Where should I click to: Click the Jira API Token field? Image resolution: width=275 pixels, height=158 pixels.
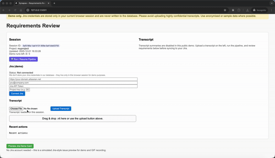click(73, 86)
